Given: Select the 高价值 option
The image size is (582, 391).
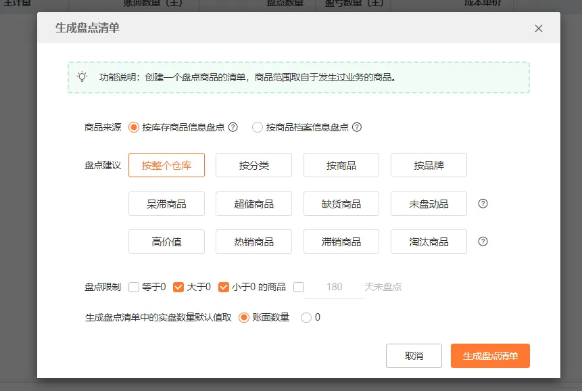Looking at the screenshot, I should point(167,241).
